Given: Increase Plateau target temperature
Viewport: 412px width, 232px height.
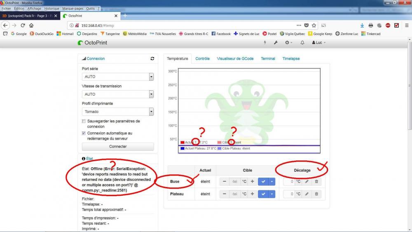Looking at the screenshot, I should 252,194.
